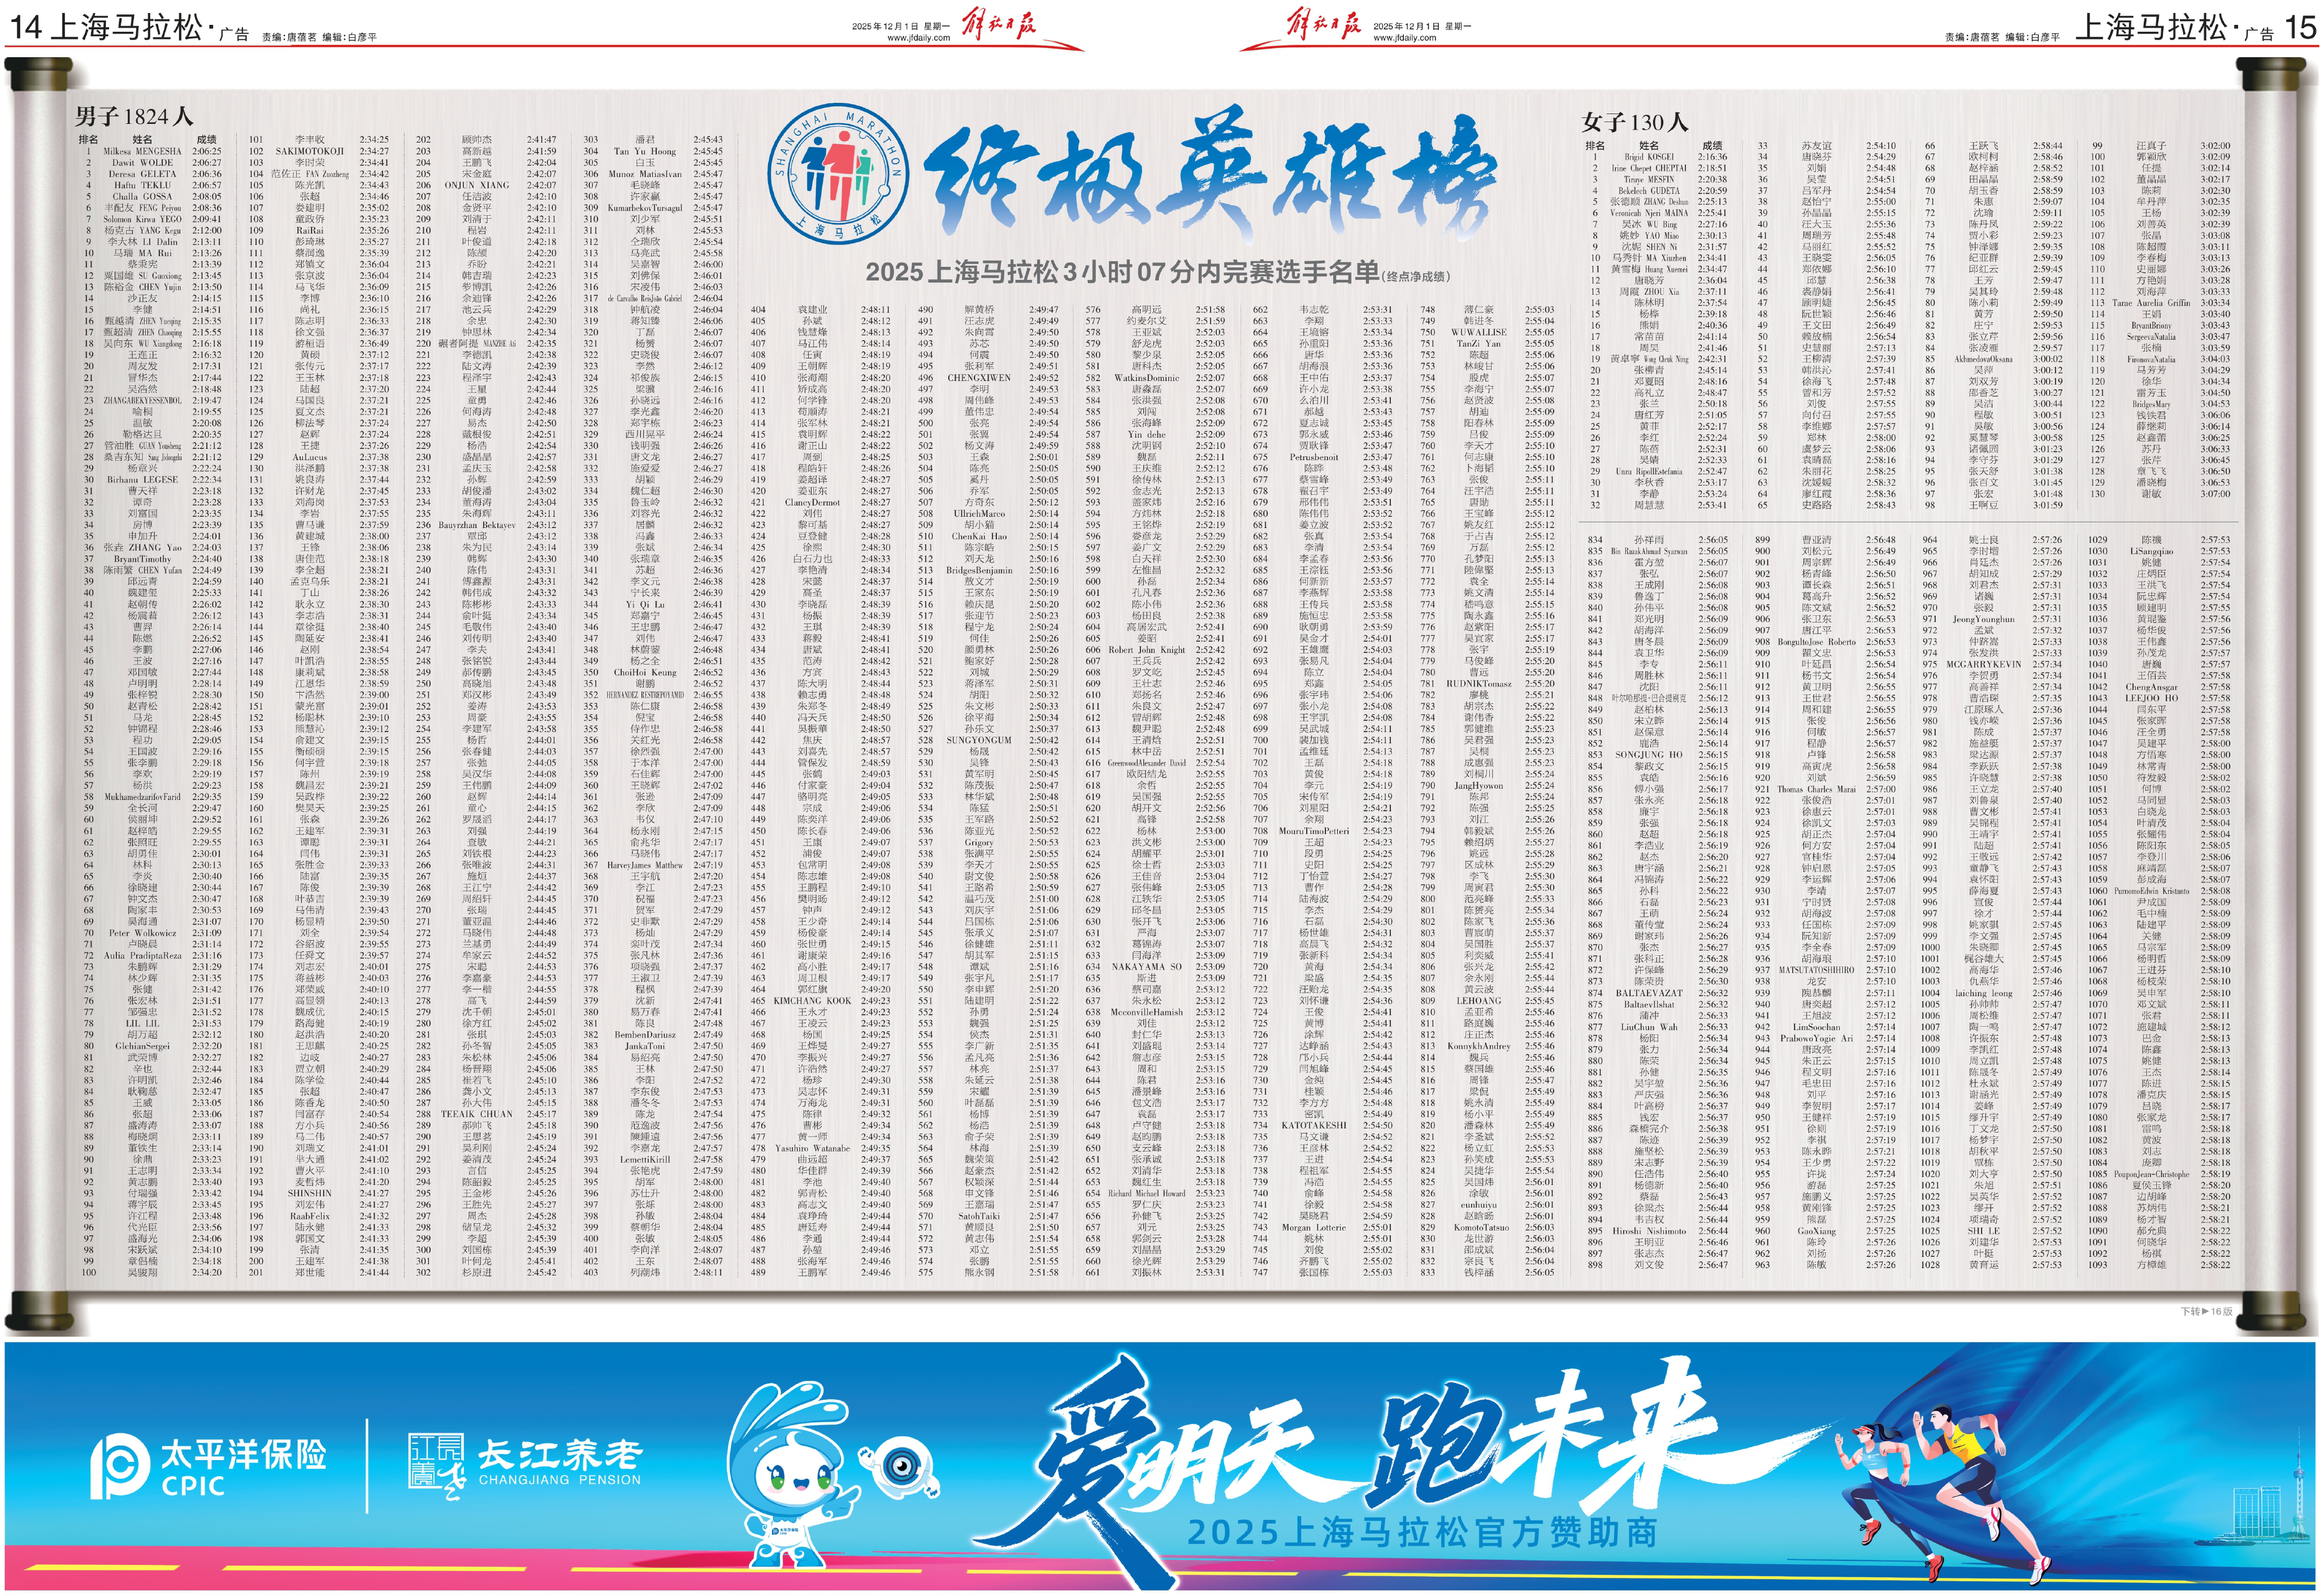Click the right 解放日报 red masthead logo
This screenshot has height=1596, width=2324.
[1323, 24]
